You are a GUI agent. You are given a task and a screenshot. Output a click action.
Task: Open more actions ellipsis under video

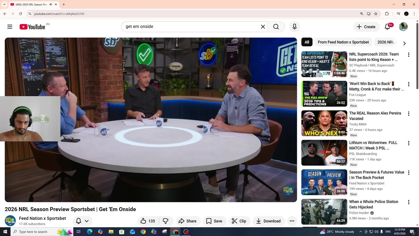click(x=292, y=221)
